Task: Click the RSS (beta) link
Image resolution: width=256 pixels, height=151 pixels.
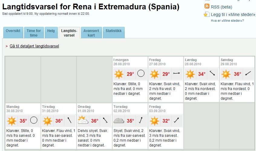Action: coord(222,7)
